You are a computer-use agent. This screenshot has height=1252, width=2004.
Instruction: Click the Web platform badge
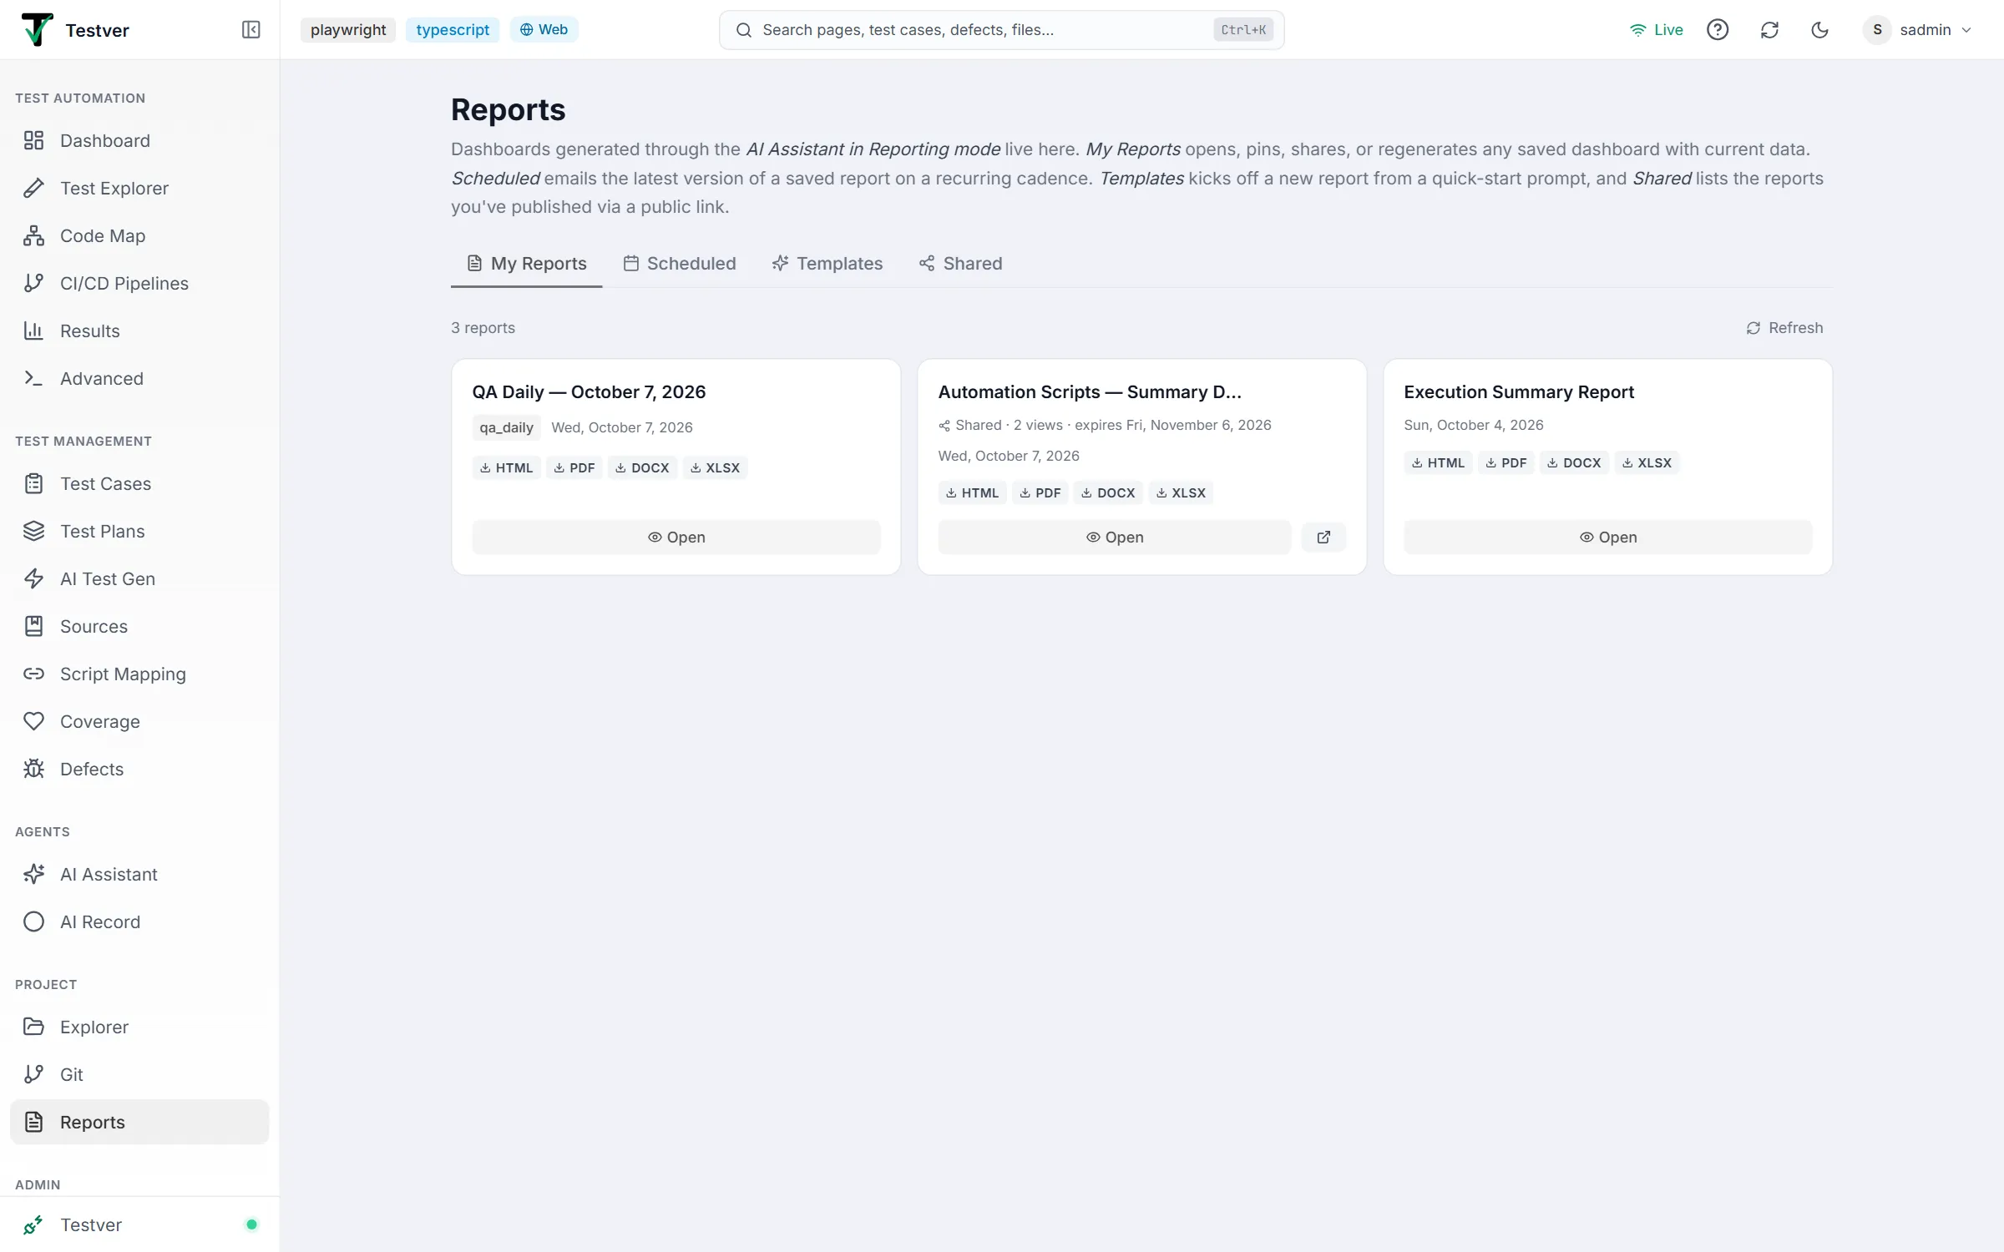coord(544,30)
